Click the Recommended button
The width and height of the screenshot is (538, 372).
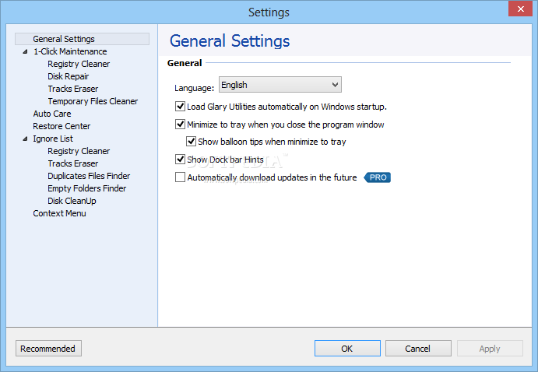[x=48, y=349]
